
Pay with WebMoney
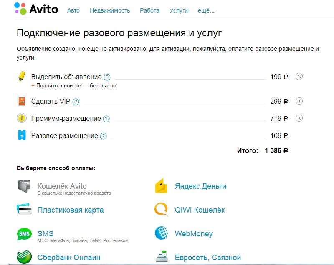click(194, 234)
